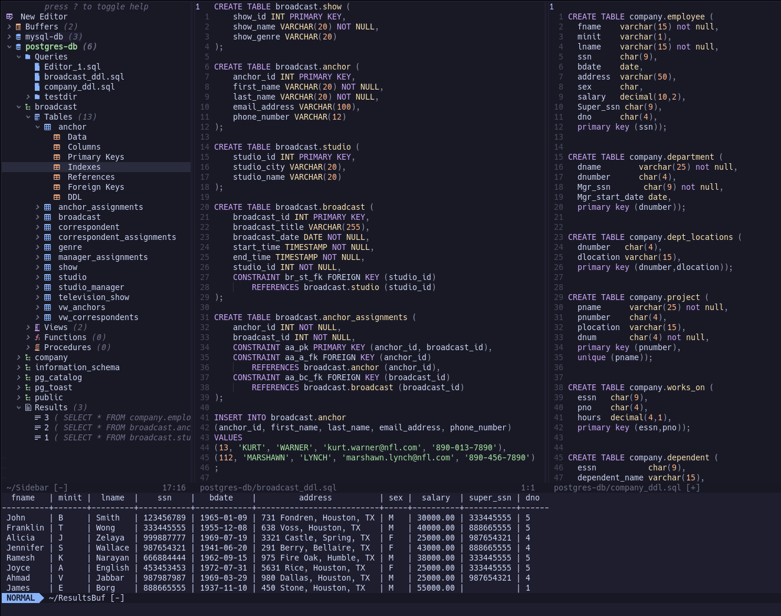This screenshot has height=616, width=781.
Task: Open saved result 3 company.emplo query
Action: 113,417
